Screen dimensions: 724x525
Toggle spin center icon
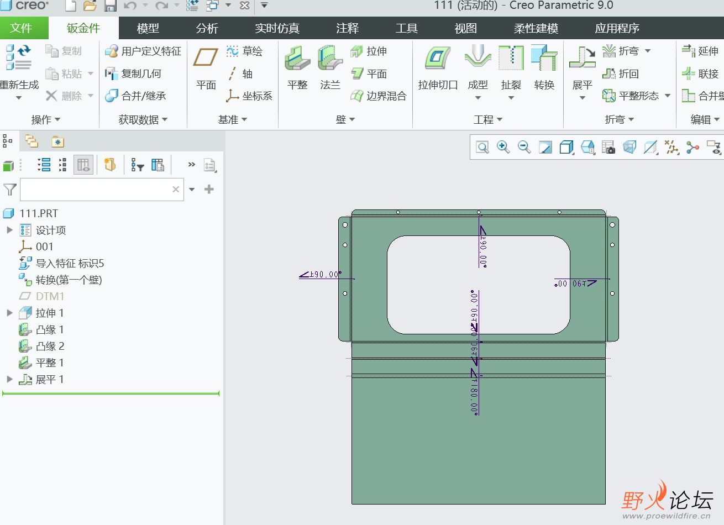pos(692,147)
